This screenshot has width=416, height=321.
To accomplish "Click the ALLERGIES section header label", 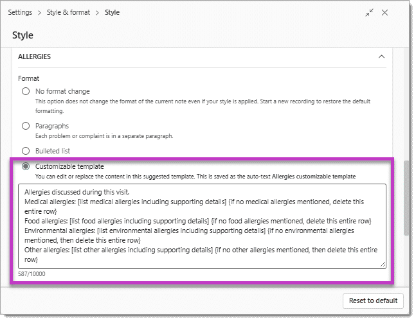I will point(34,56).
